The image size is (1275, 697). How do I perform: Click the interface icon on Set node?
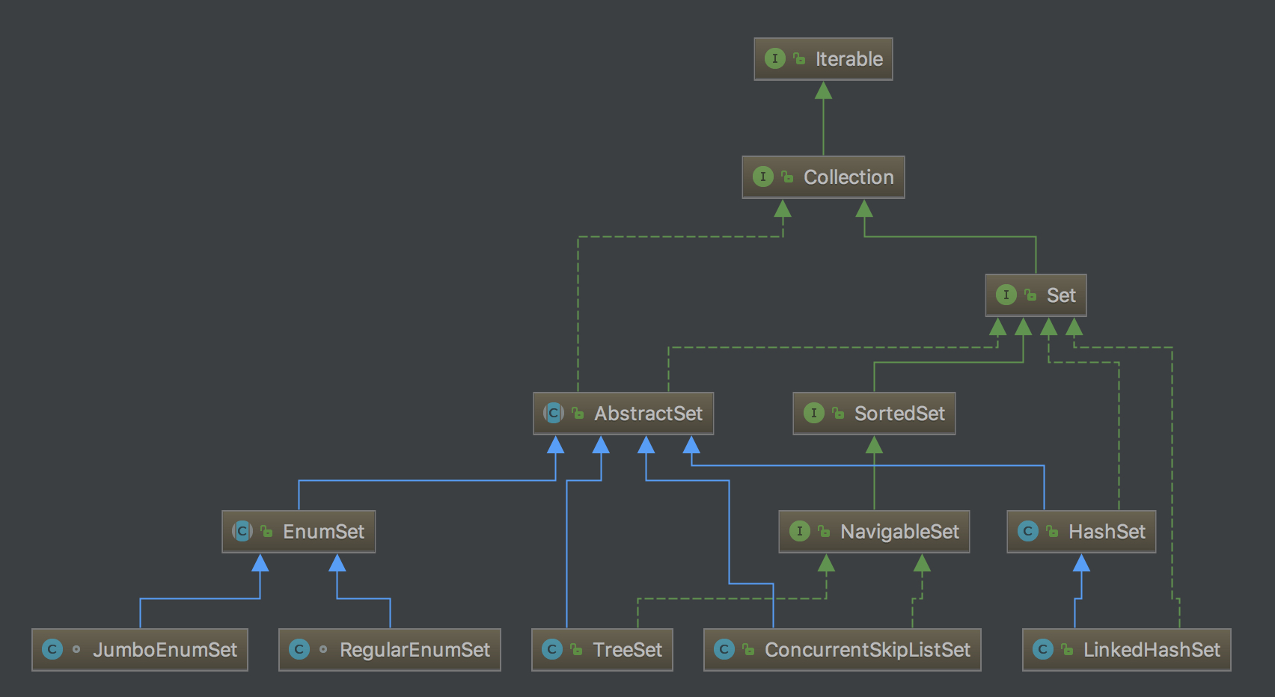coord(1006,295)
